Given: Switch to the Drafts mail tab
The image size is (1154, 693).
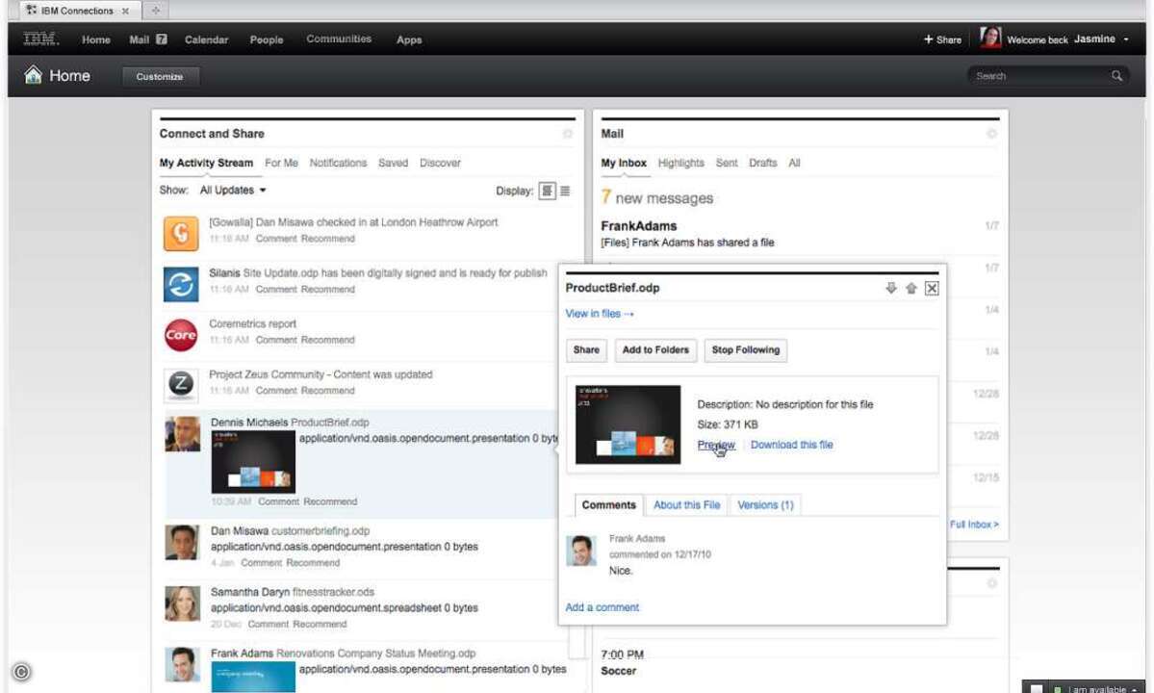Looking at the screenshot, I should pyautogui.click(x=762, y=163).
